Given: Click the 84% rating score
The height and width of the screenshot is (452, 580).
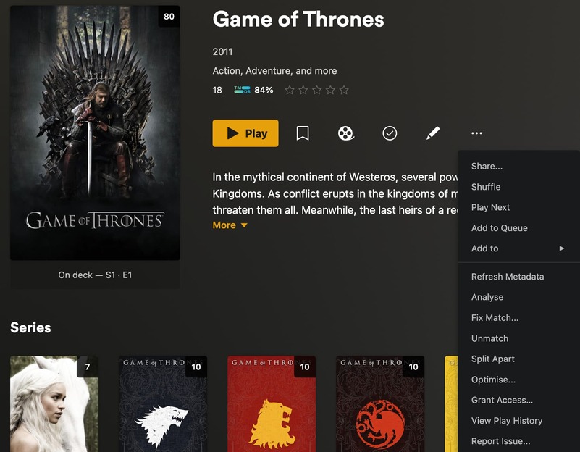Looking at the screenshot, I should (x=264, y=90).
